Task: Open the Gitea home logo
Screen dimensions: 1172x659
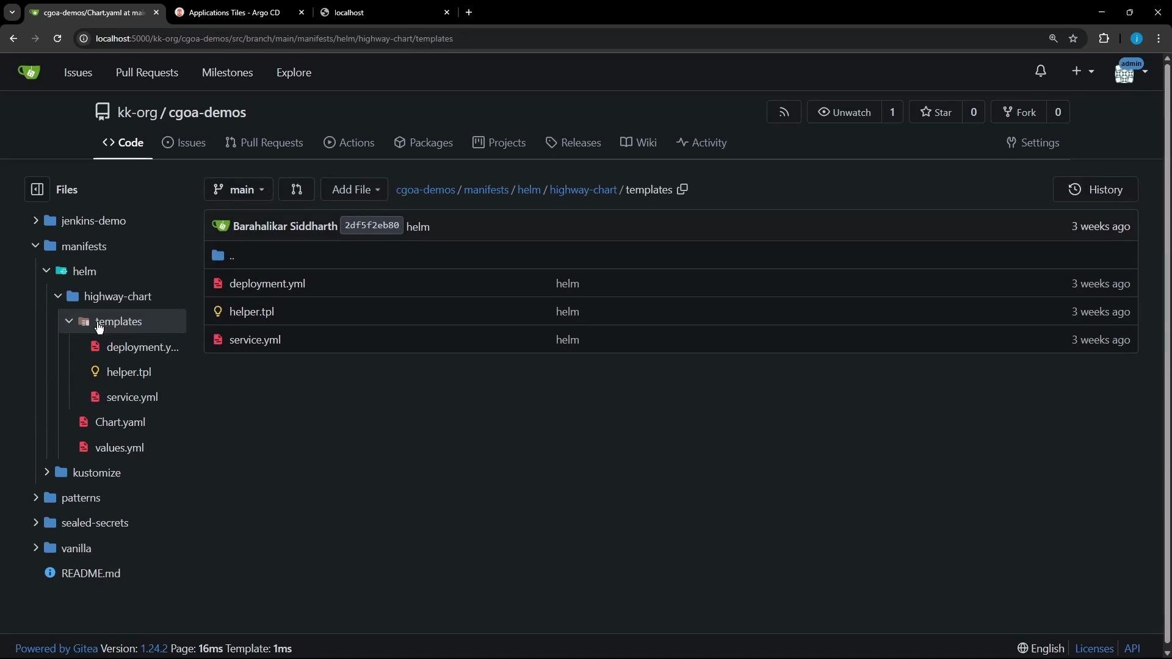Action: 29,72
